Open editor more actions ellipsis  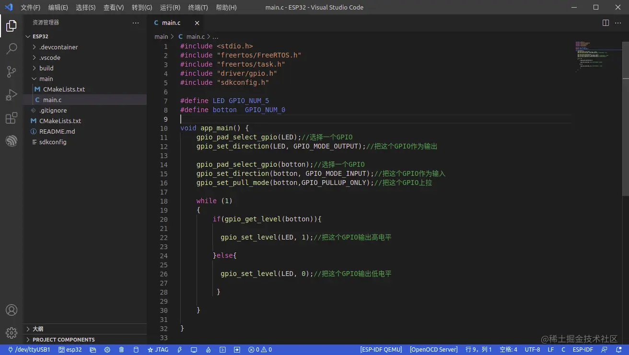(619, 23)
